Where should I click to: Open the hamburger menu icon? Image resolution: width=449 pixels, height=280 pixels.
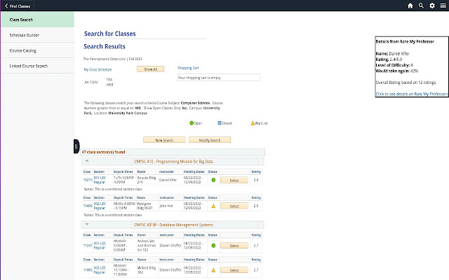tap(443, 6)
